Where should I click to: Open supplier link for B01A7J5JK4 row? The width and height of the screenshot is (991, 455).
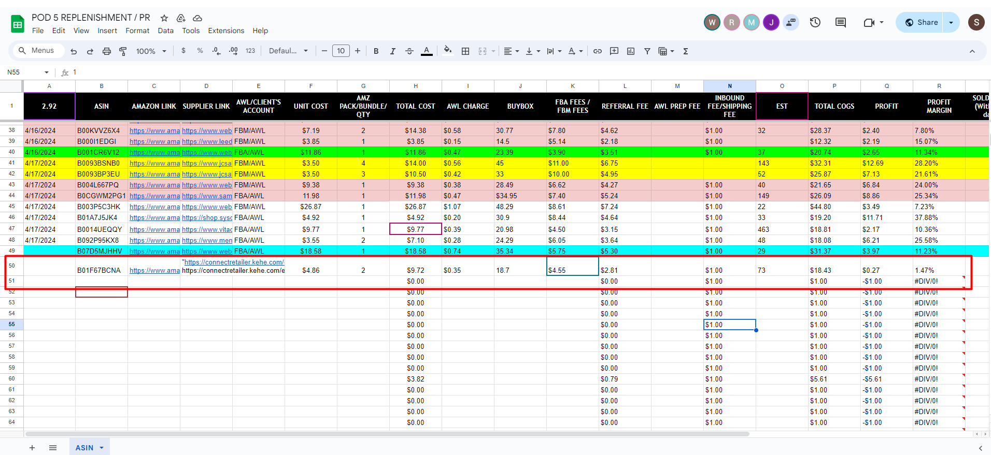point(207,218)
